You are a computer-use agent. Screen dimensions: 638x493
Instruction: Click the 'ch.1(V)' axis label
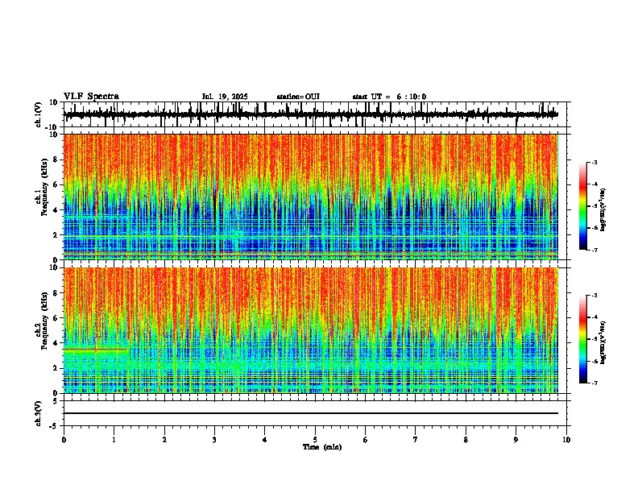click(38, 114)
